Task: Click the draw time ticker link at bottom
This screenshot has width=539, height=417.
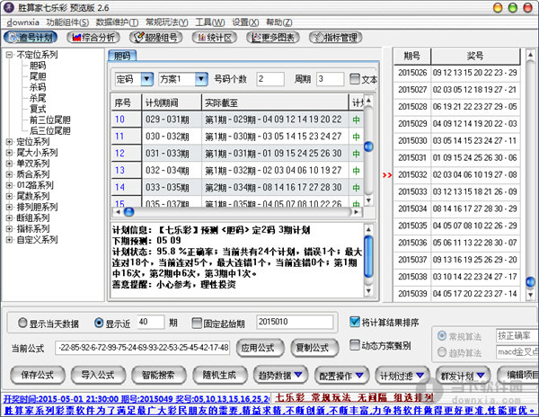Action: [137, 399]
